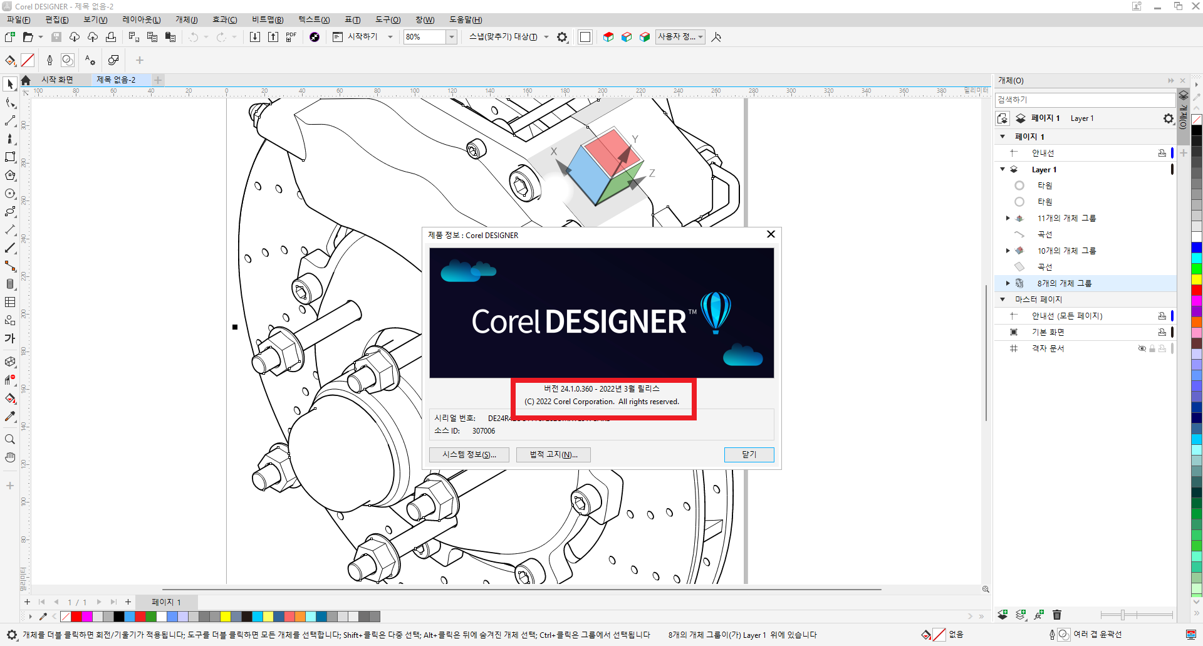Image resolution: width=1203 pixels, height=646 pixels.
Task: Open the 효과(C) menu
Action: point(225,20)
